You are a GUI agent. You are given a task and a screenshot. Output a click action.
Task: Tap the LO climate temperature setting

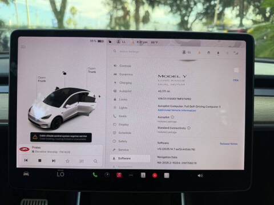[61, 174]
